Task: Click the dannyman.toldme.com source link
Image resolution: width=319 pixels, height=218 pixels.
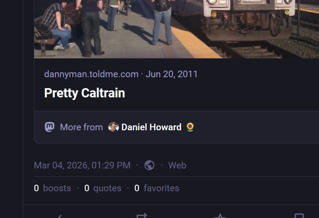Action: point(91,74)
